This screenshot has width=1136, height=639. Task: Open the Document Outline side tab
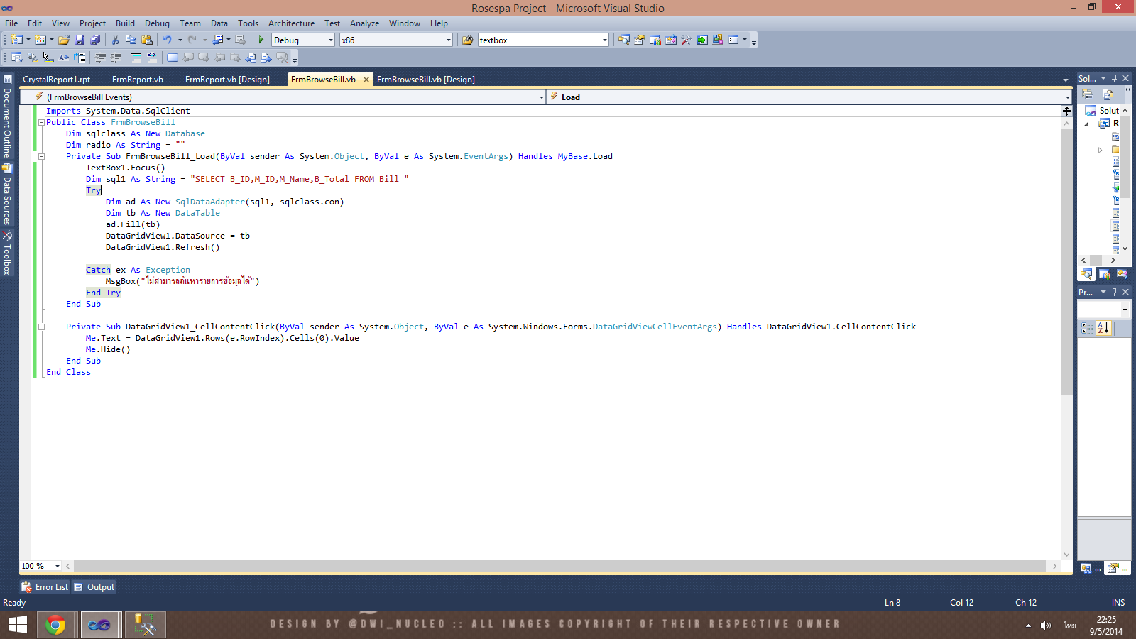coord(7,116)
